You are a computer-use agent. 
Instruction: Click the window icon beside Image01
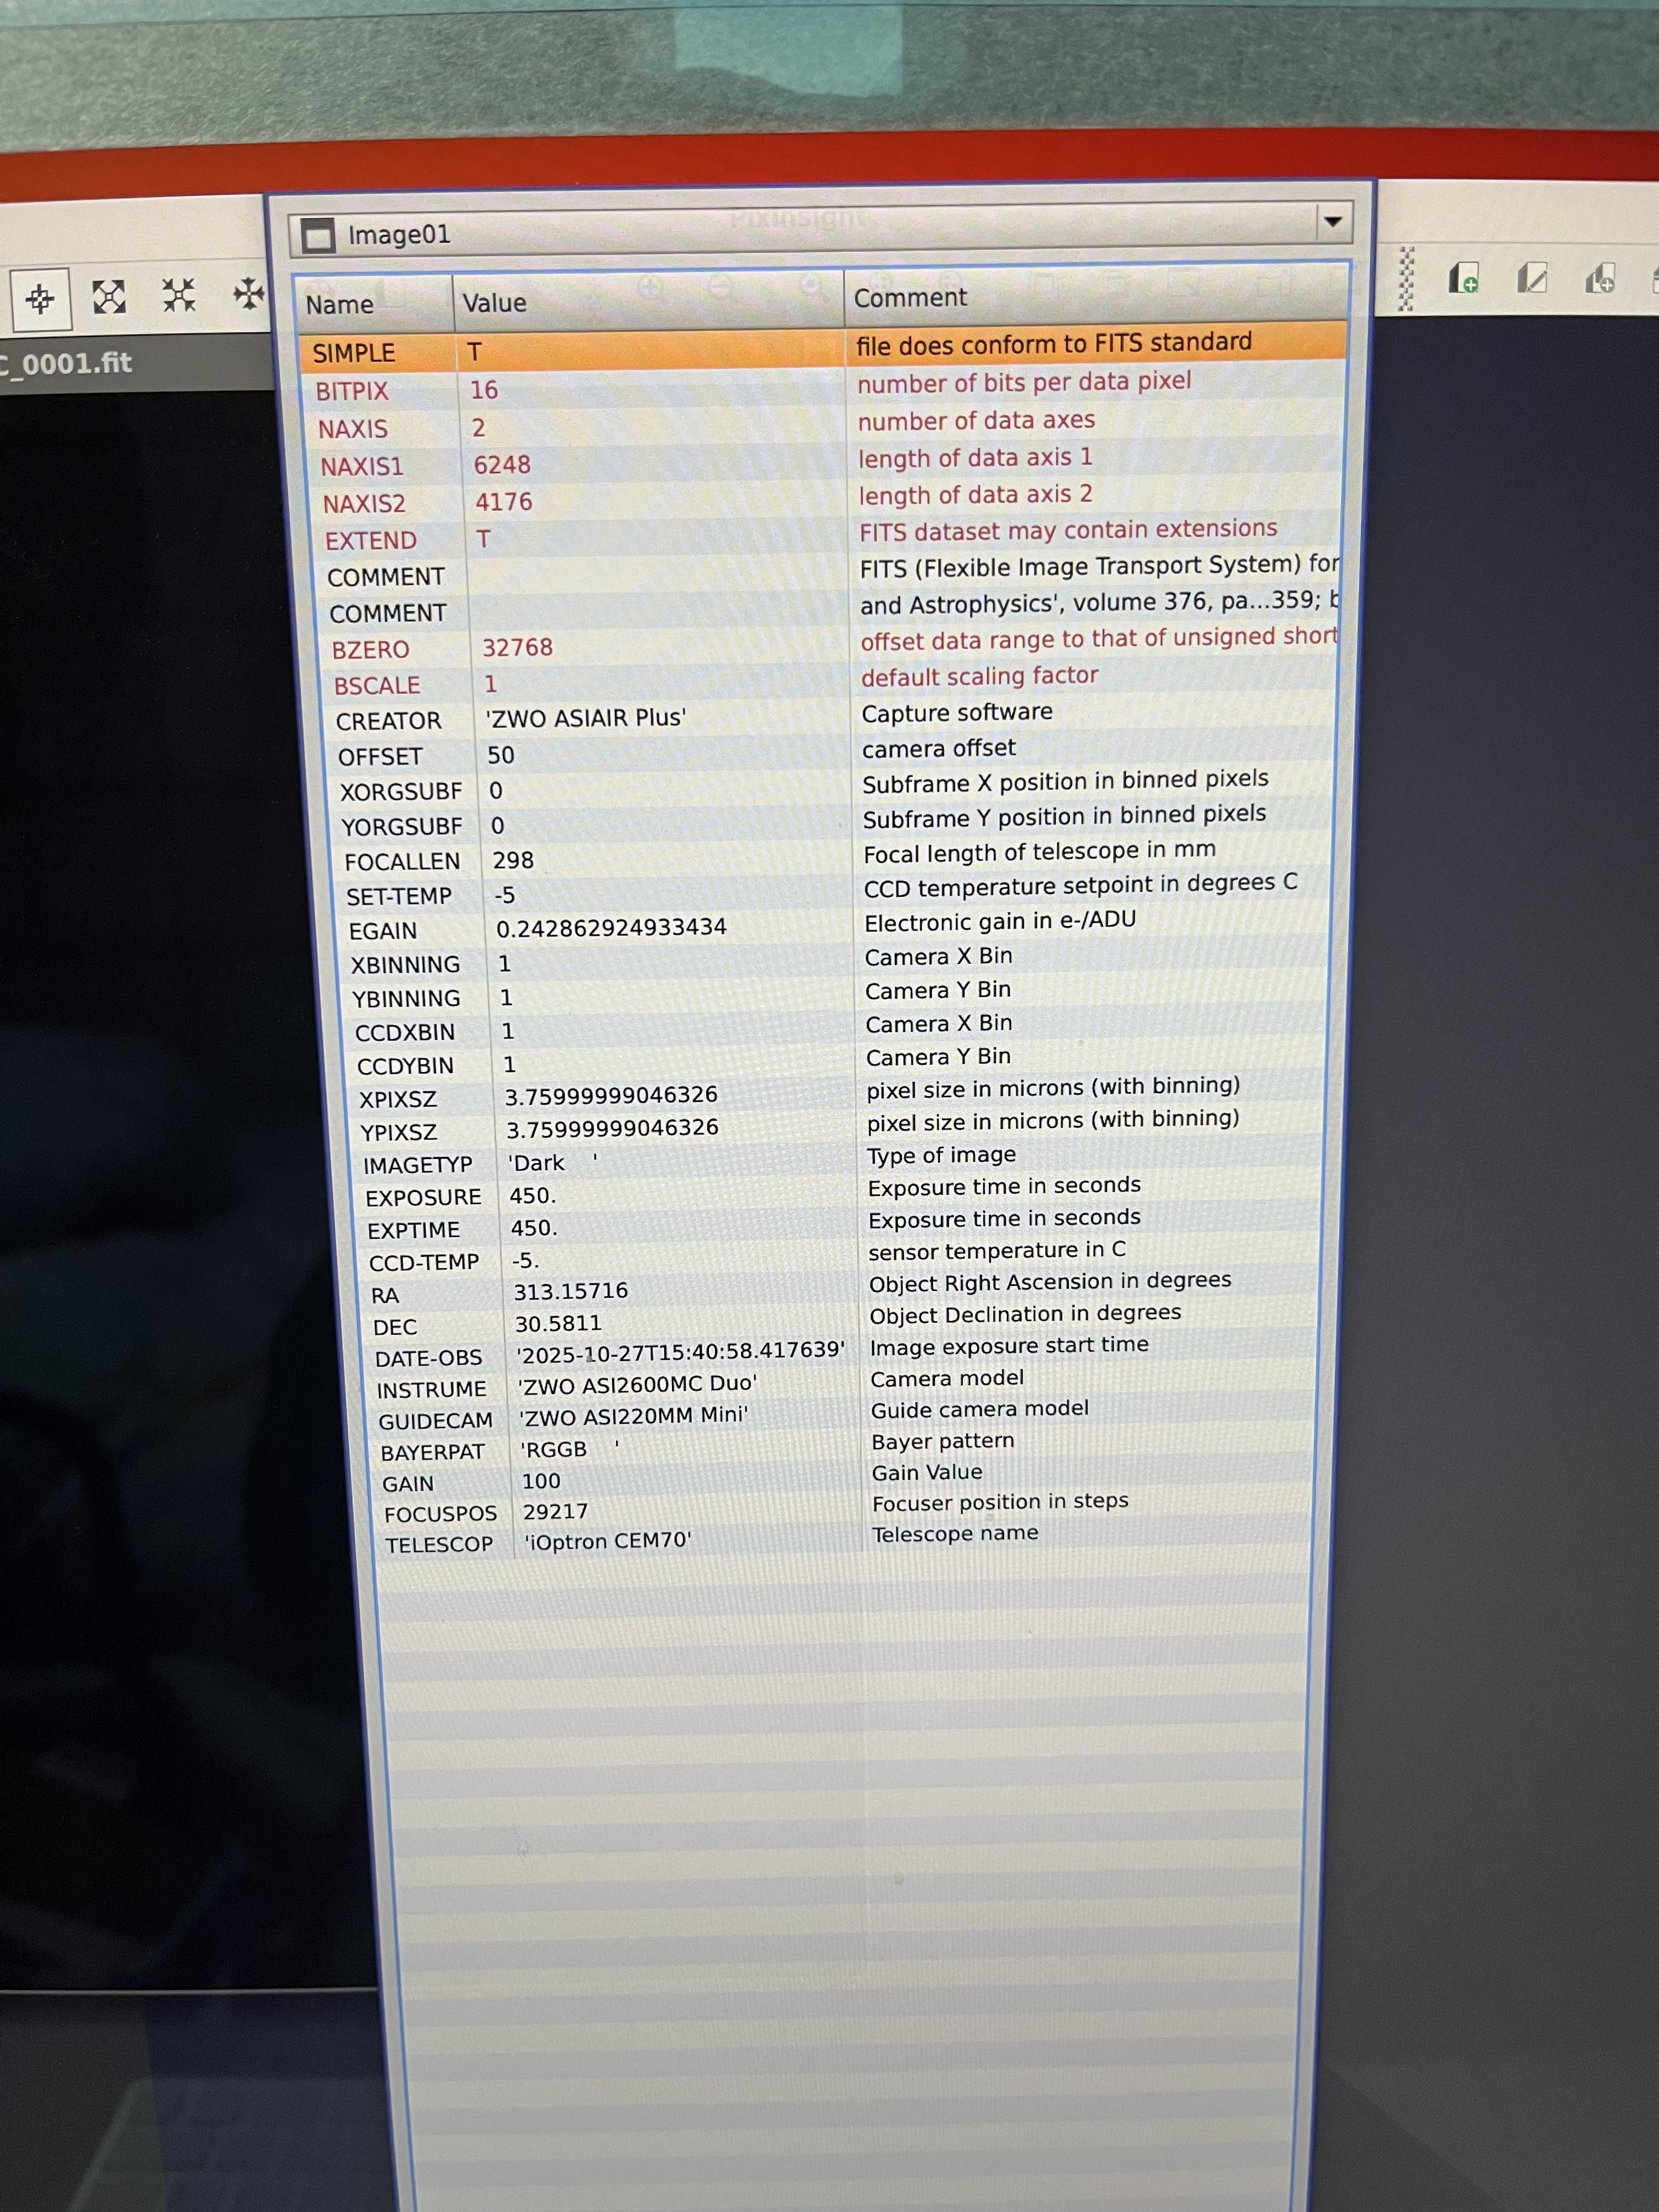pos(318,236)
